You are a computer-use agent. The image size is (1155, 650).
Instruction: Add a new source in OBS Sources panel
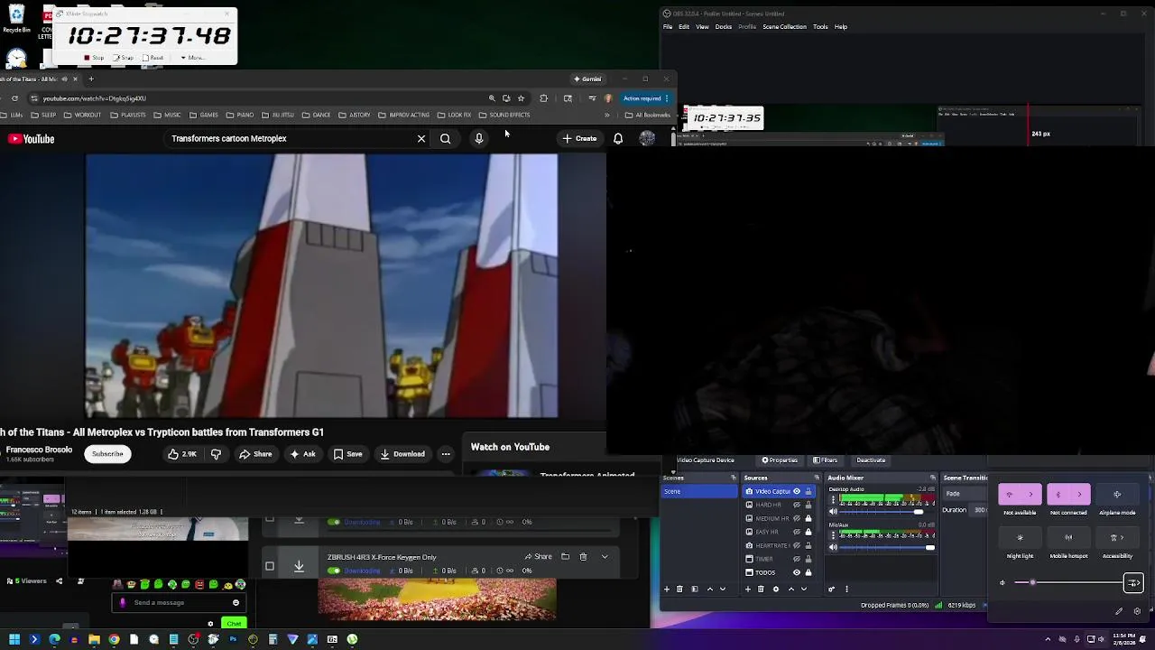pyautogui.click(x=748, y=590)
